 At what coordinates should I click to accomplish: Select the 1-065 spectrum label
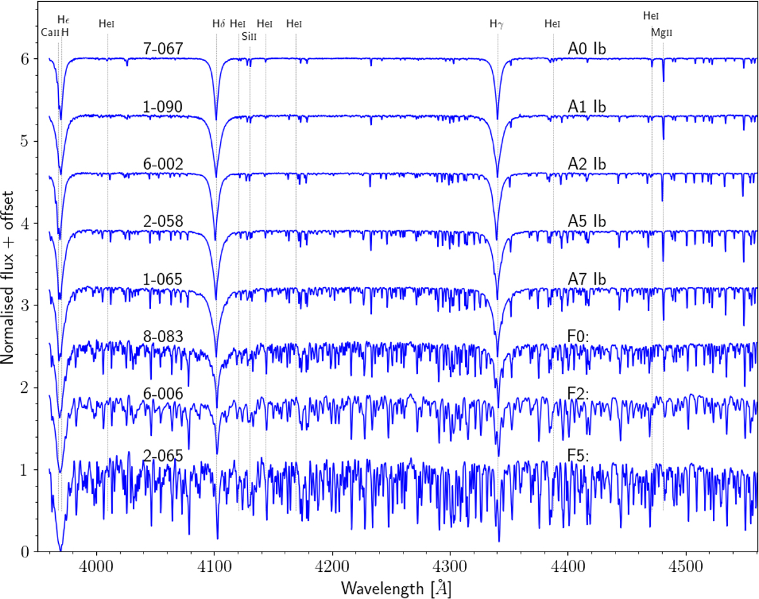click(163, 279)
